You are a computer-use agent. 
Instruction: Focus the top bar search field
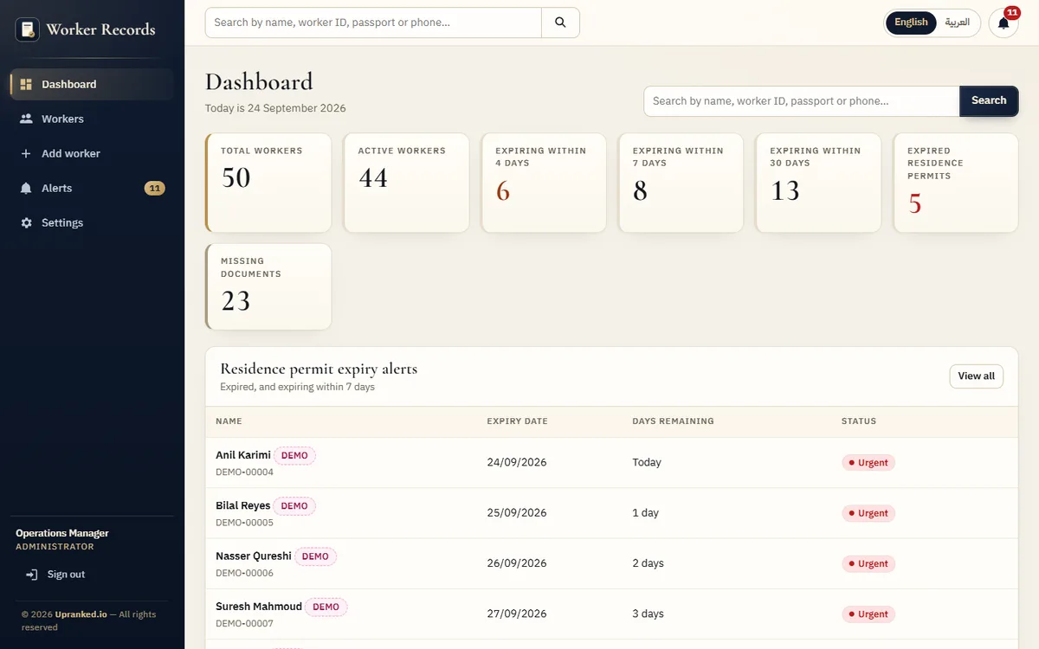[373, 22]
